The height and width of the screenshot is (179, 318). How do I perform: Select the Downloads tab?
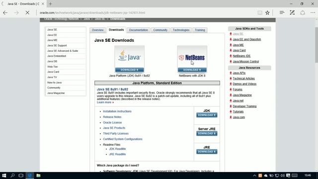116,30
